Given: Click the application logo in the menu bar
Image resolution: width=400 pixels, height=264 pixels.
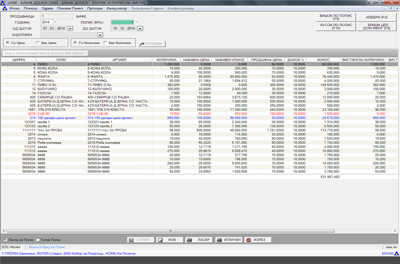Looking at the screenshot, I should [x=4, y=9].
